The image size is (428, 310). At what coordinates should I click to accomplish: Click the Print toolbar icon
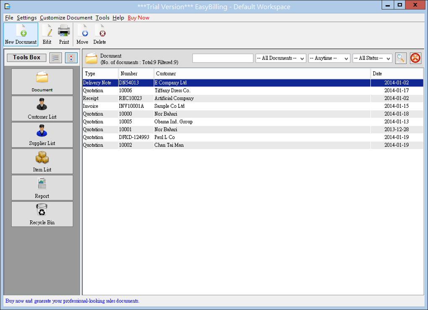[x=64, y=34]
